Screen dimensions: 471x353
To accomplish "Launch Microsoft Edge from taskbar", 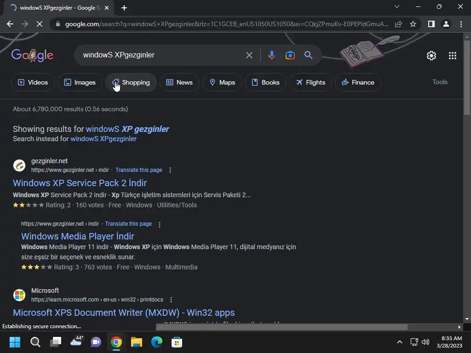I will point(156,342).
